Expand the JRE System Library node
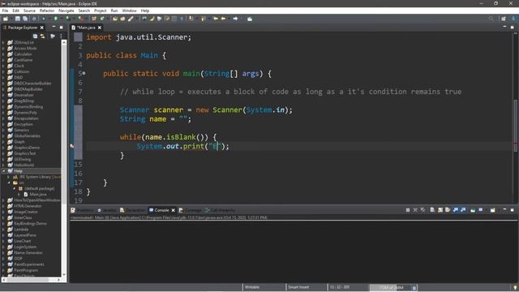The image size is (519, 292). tap(9, 177)
